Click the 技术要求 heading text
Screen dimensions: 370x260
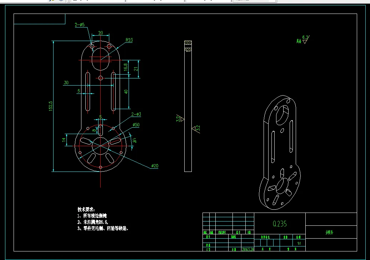[86, 209]
